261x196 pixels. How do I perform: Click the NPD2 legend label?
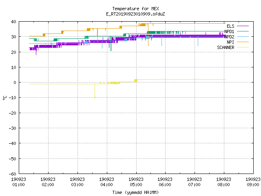229,37
